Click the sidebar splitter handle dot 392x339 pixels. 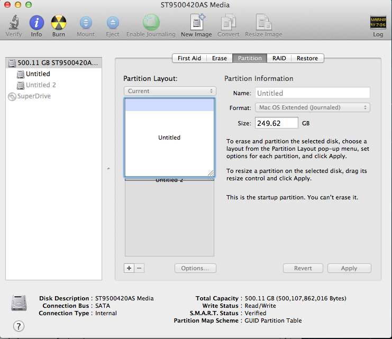coord(108,169)
